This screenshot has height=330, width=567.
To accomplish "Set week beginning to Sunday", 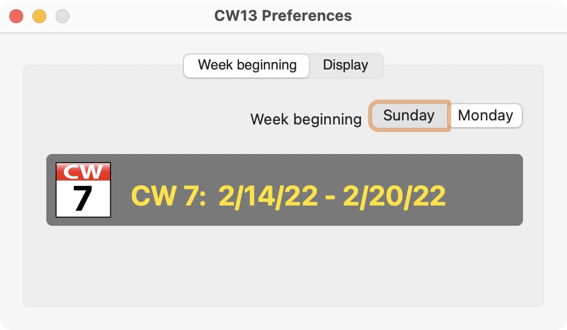I will coord(409,116).
